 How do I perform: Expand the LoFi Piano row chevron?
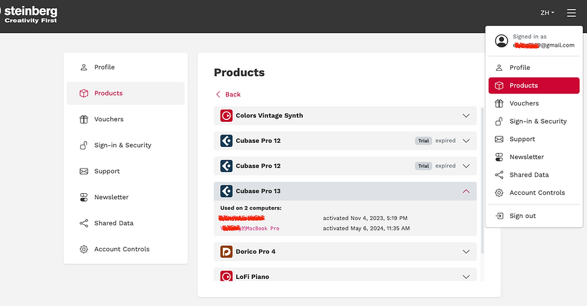click(x=466, y=277)
